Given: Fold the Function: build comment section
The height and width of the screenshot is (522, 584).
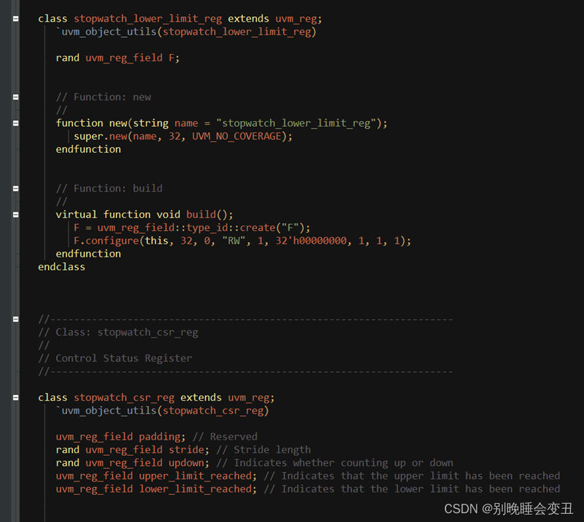Looking at the screenshot, I should 15,188.
